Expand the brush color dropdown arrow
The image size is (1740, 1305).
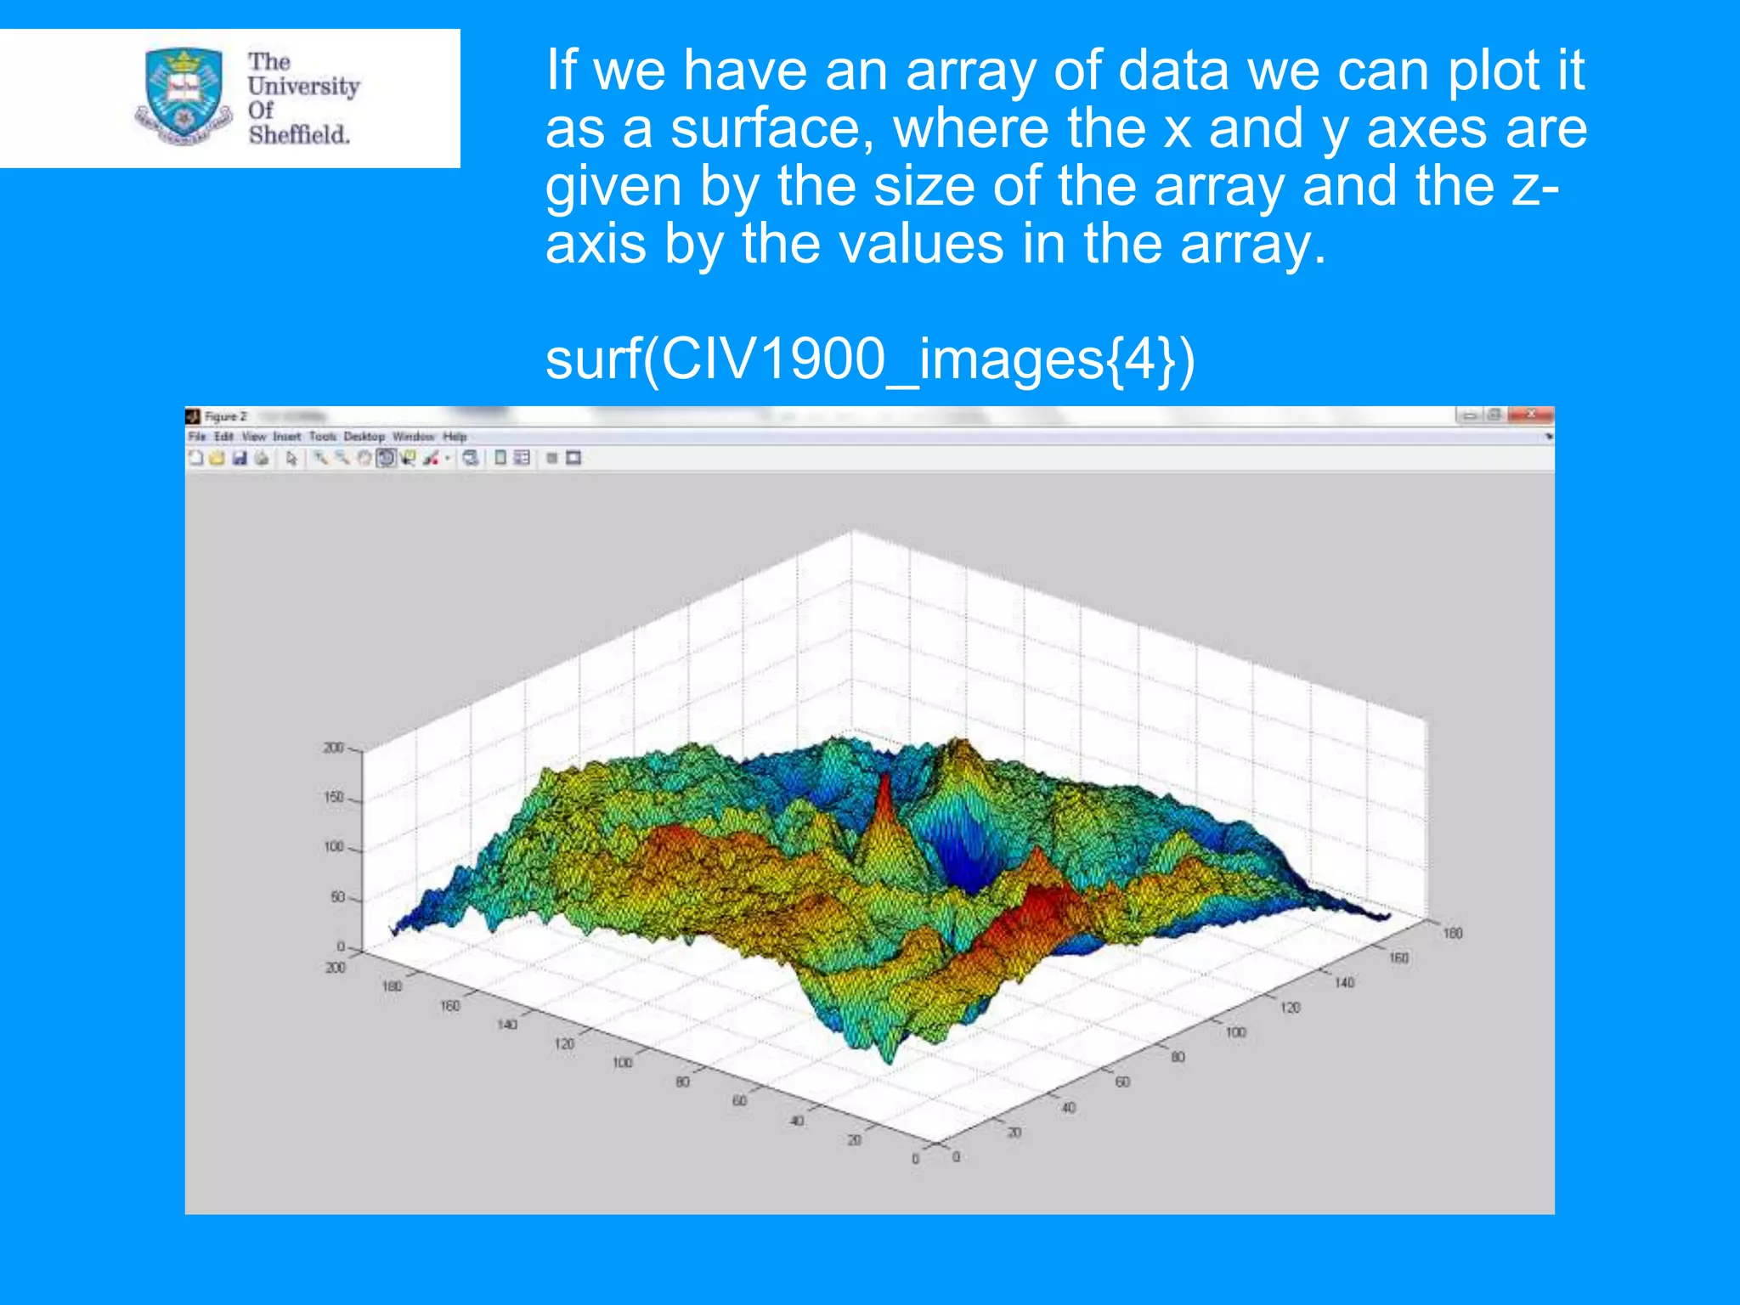448,458
